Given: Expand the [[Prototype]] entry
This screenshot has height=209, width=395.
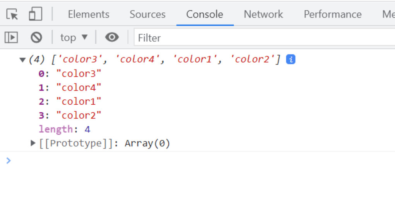Looking at the screenshot, I should pos(33,143).
